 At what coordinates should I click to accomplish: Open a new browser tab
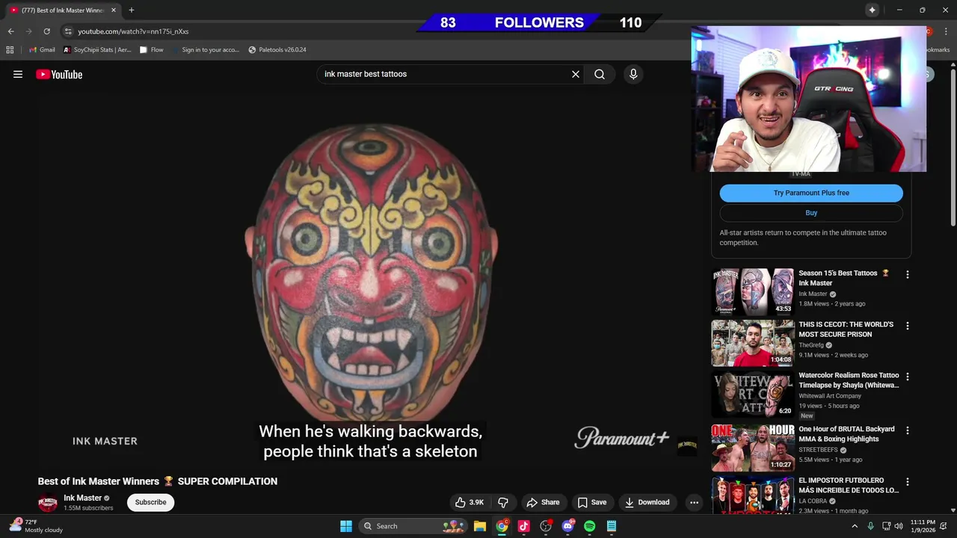(132, 10)
